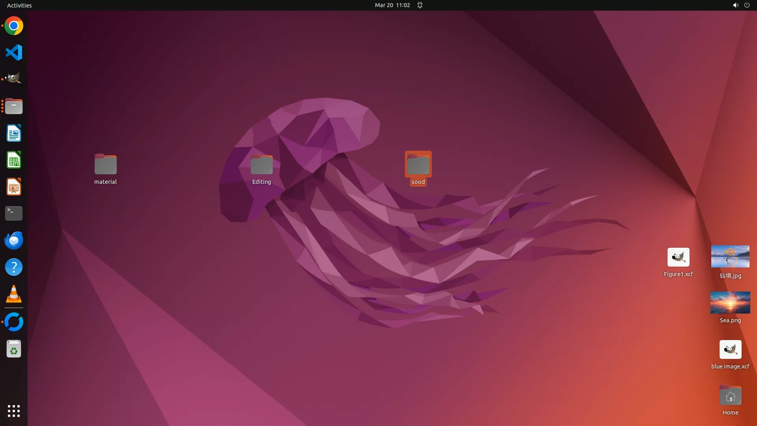Launch LibreOffice Writer from dock
Image resolution: width=757 pixels, height=426 pixels.
point(14,133)
